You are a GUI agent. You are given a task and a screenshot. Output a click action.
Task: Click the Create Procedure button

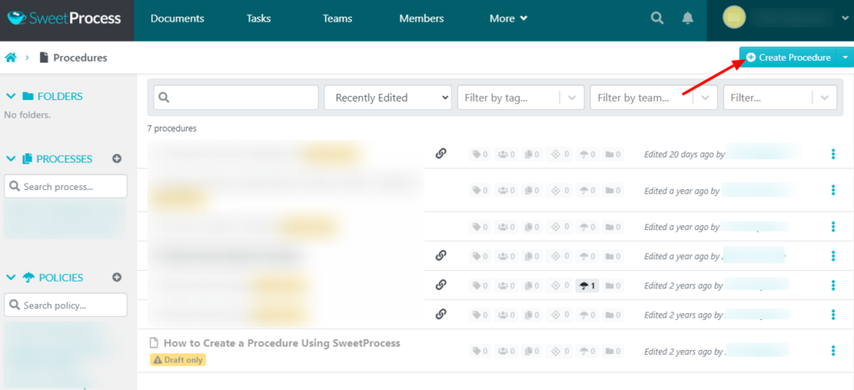pyautogui.click(x=788, y=57)
